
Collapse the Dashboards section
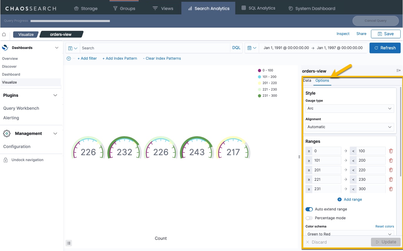(x=57, y=48)
